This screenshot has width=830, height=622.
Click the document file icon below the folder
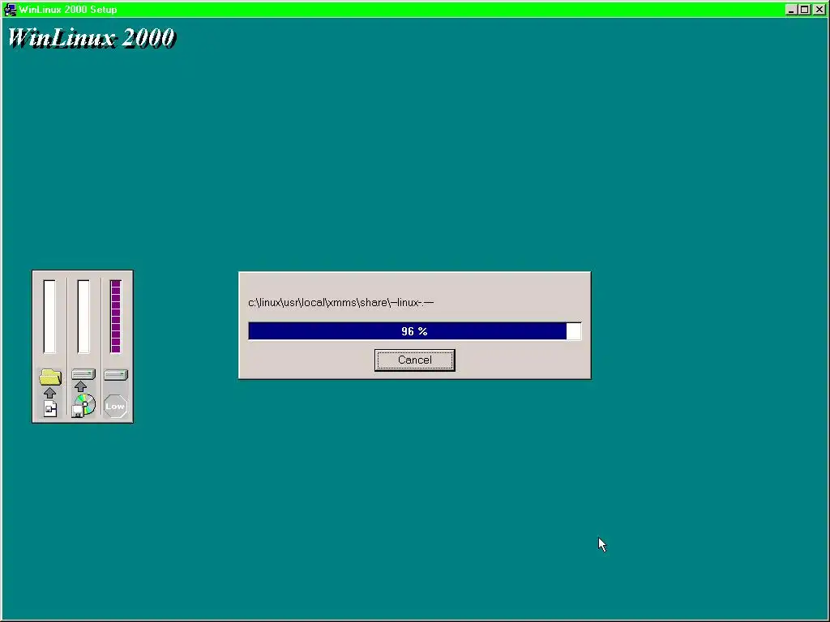tap(50, 408)
